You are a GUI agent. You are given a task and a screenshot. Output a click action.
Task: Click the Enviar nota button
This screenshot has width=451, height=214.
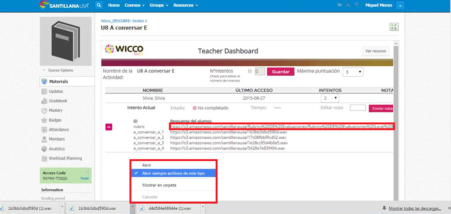(x=381, y=109)
